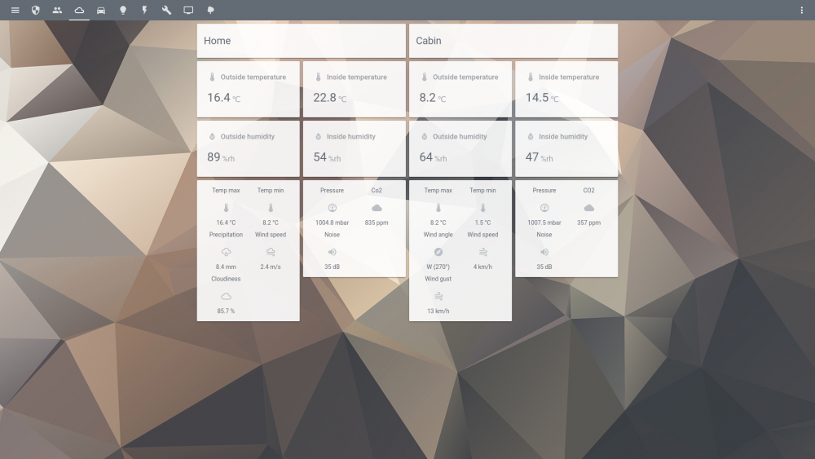This screenshot has height=459, width=815.
Task: Open the lightning bolt energy tab
Action: click(x=144, y=10)
